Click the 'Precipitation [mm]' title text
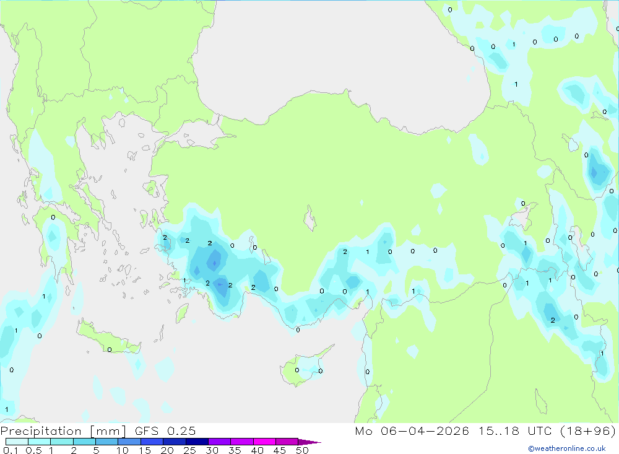 point(63,431)
